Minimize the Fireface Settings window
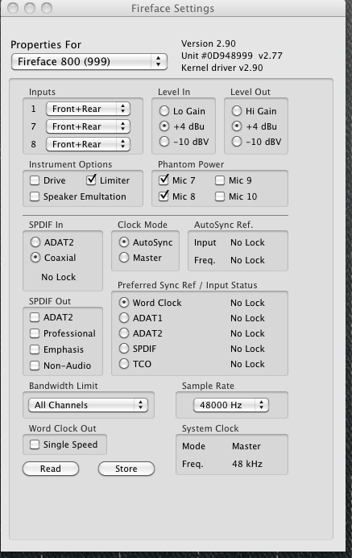Image resolution: width=352 pixels, height=558 pixels. pos(30,8)
